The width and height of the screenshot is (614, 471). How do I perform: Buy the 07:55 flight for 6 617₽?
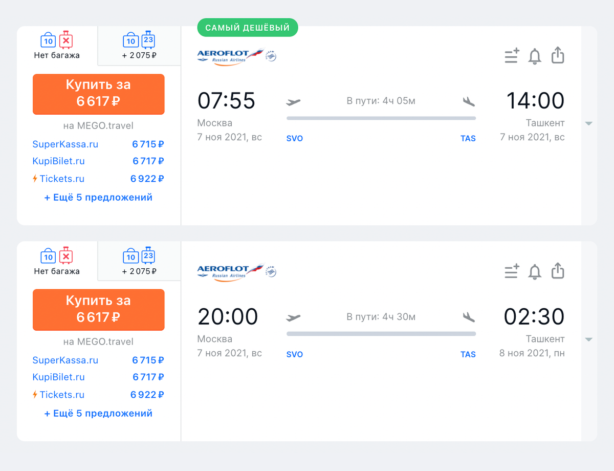(x=98, y=94)
